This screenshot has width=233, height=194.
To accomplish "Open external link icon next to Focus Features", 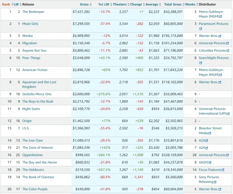I will tap(223, 170).
